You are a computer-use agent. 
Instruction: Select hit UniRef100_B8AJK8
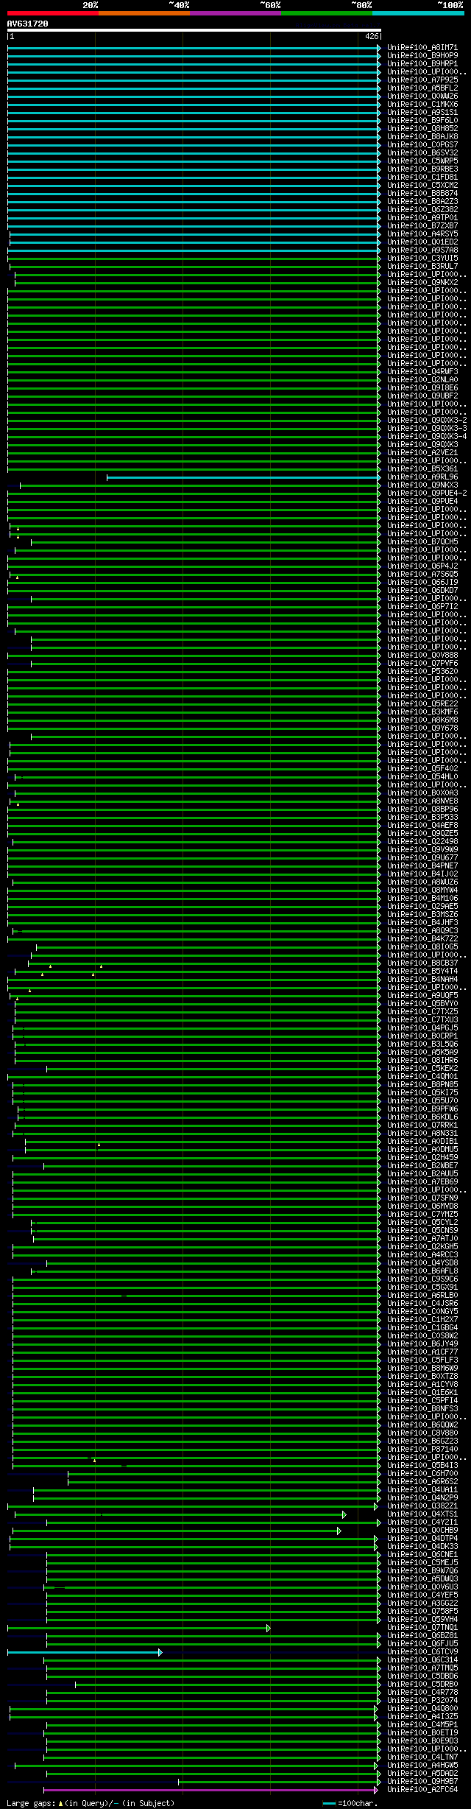[422, 137]
